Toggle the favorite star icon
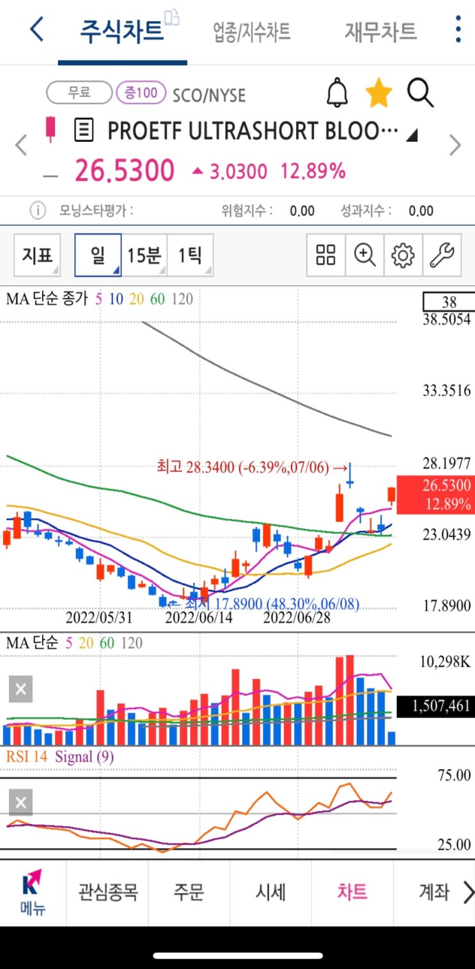 coord(378,94)
